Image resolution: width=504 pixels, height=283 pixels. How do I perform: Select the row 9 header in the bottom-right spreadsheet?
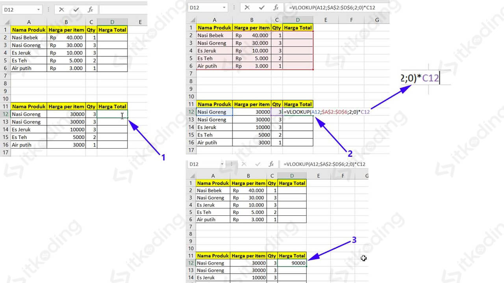191,241
